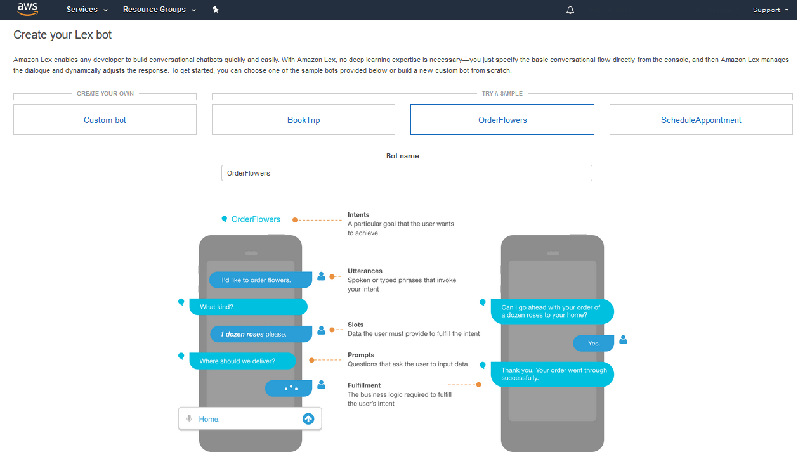This screenshot has width=798, height=457.
Task: Expand the Resource Groups menu
Action: click(160, 10)
